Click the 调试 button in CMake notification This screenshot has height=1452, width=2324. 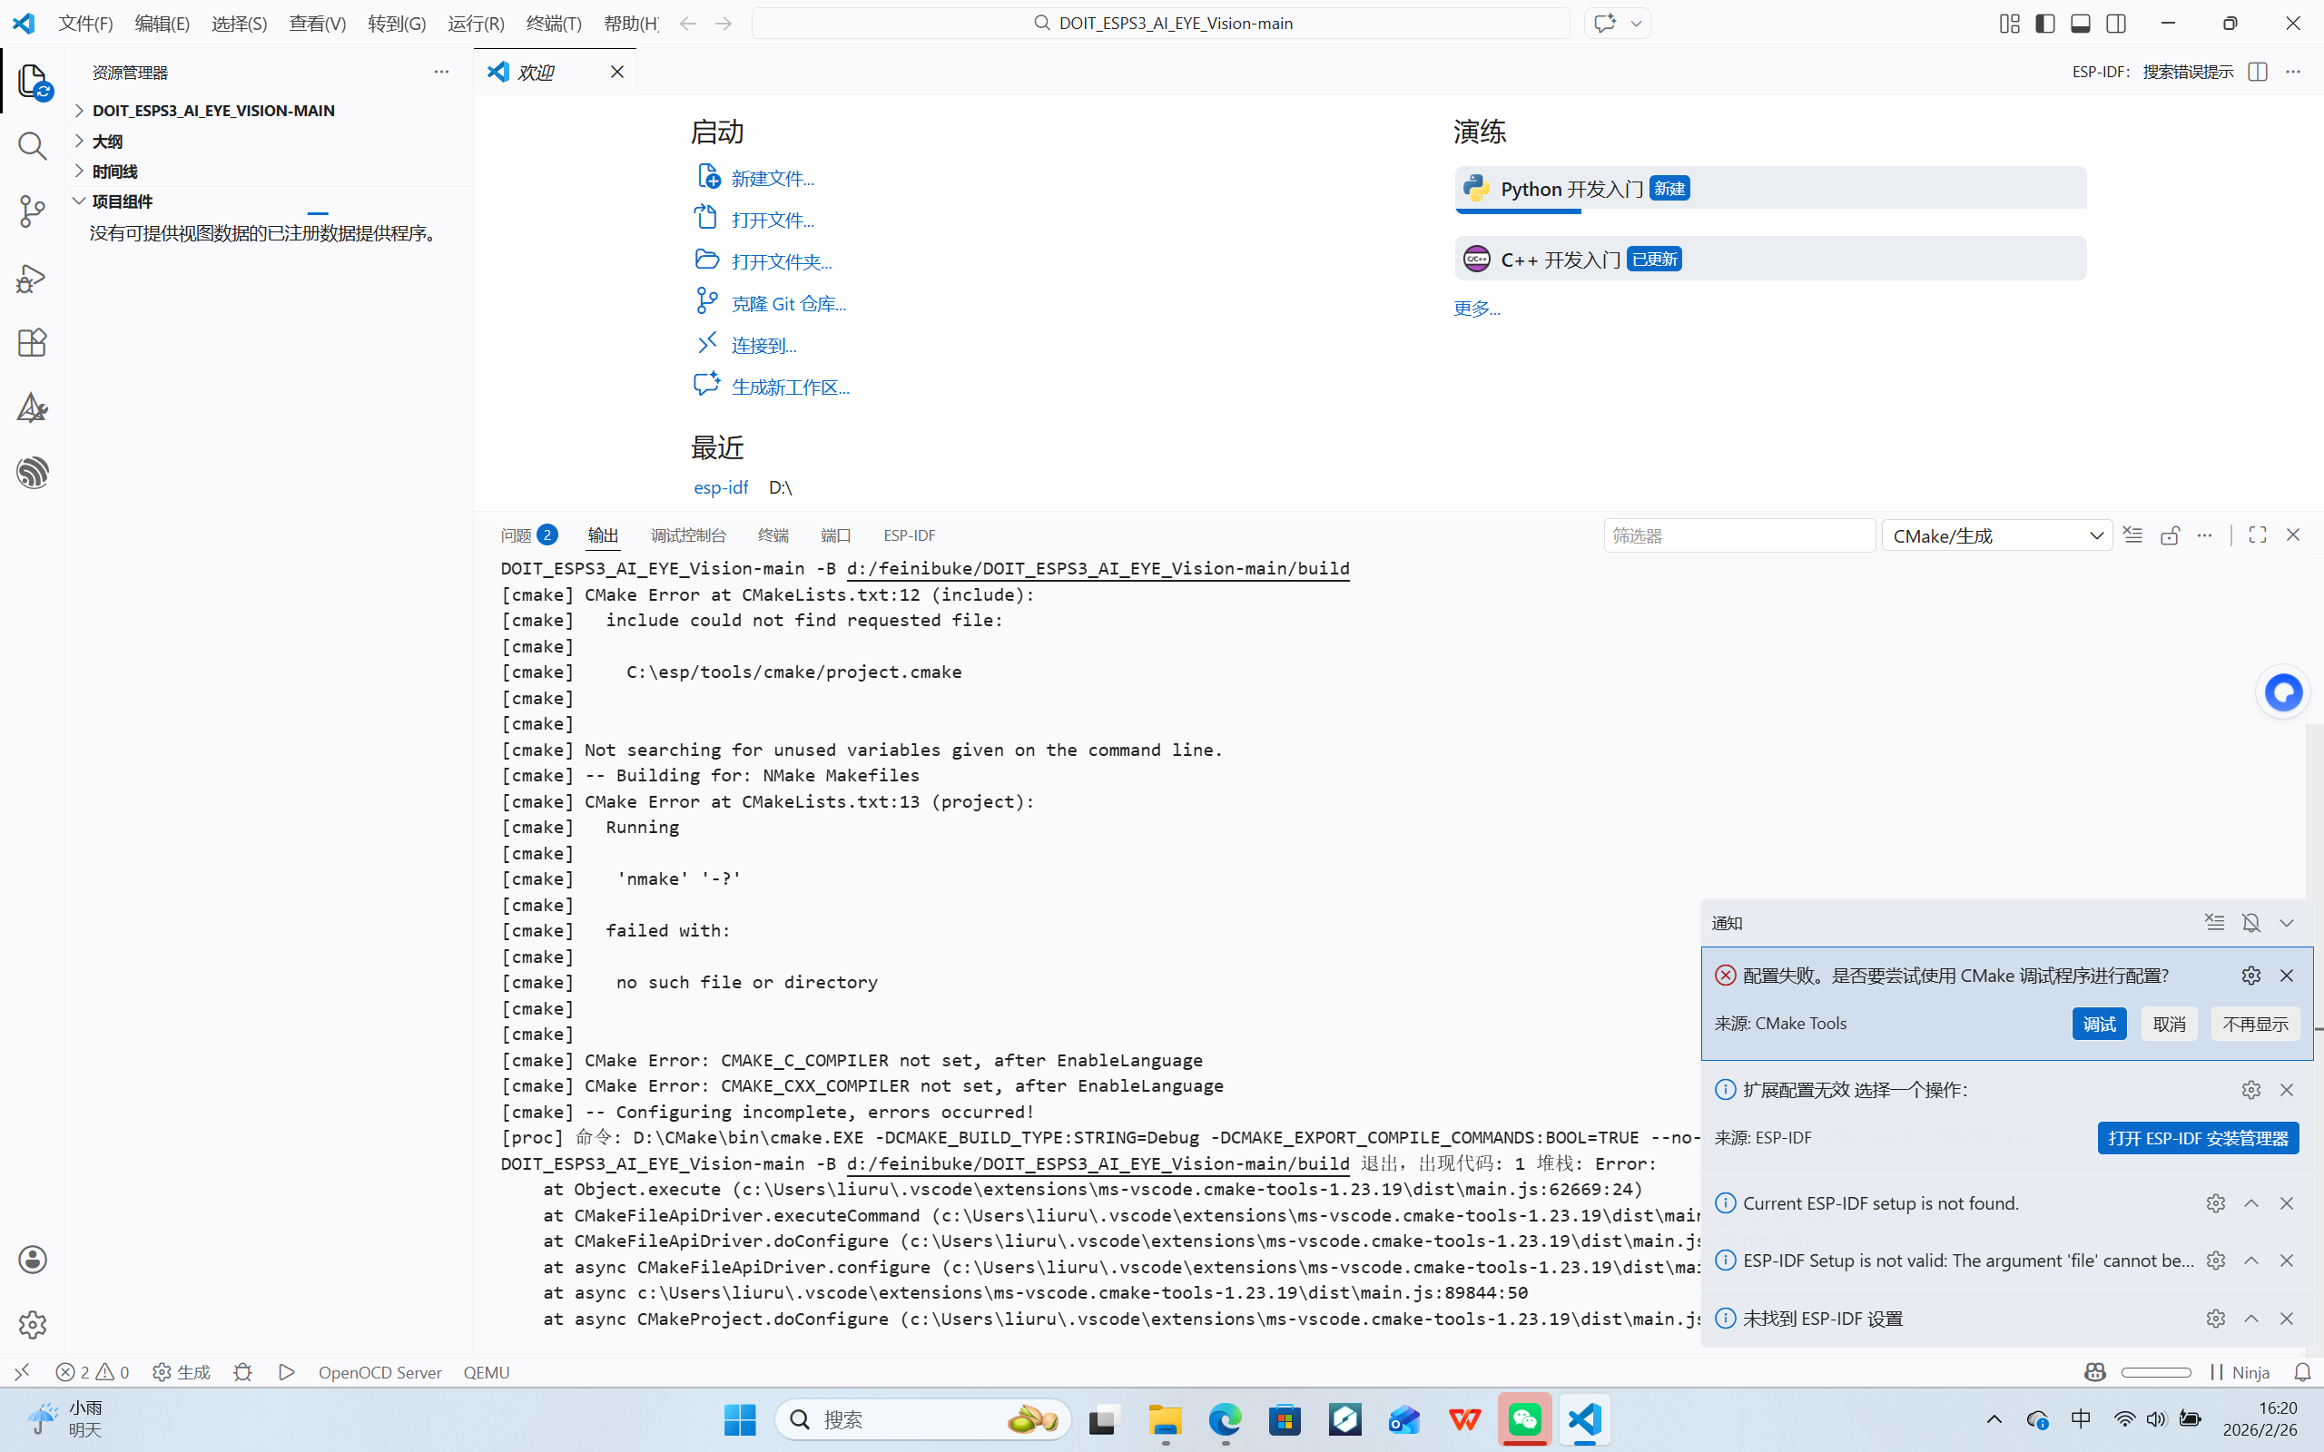click(2098, 1024)
